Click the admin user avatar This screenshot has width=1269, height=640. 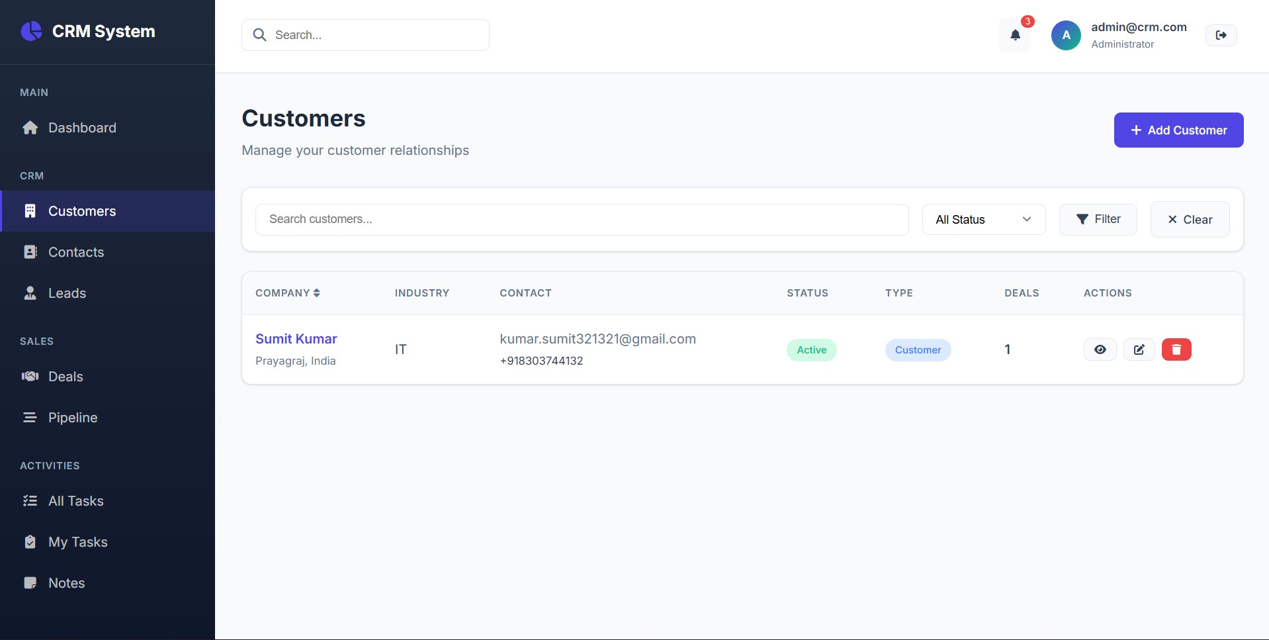click(x=1066, y=35)
